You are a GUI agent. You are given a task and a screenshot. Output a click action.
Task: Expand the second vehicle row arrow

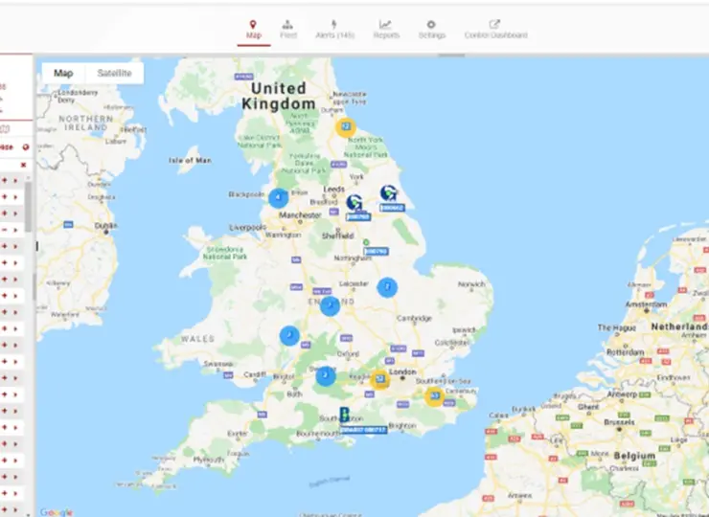(x=15, y=197)
